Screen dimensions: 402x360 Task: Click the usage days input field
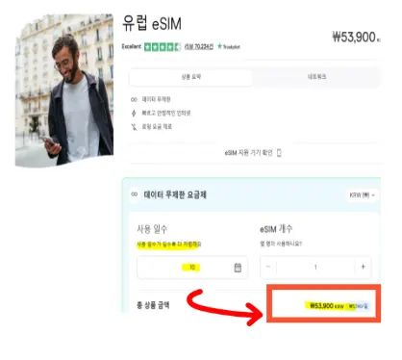click(x=192, y=268)
